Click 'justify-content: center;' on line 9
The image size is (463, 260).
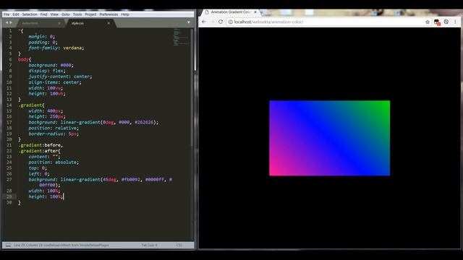(x=60, y=77)
